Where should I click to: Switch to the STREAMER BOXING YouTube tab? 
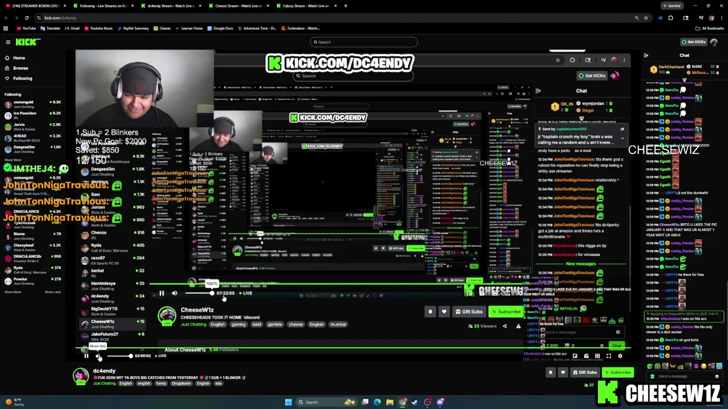35,6
